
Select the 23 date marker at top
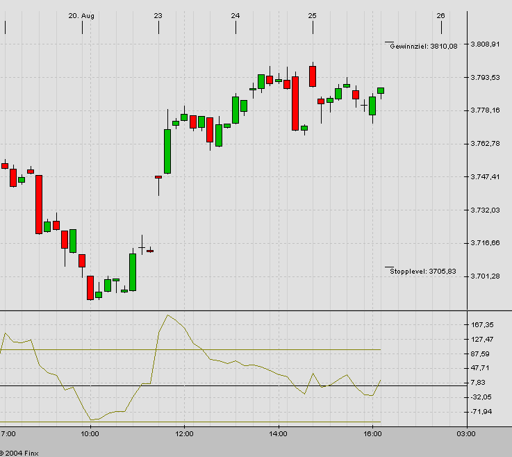coord(158,15)
